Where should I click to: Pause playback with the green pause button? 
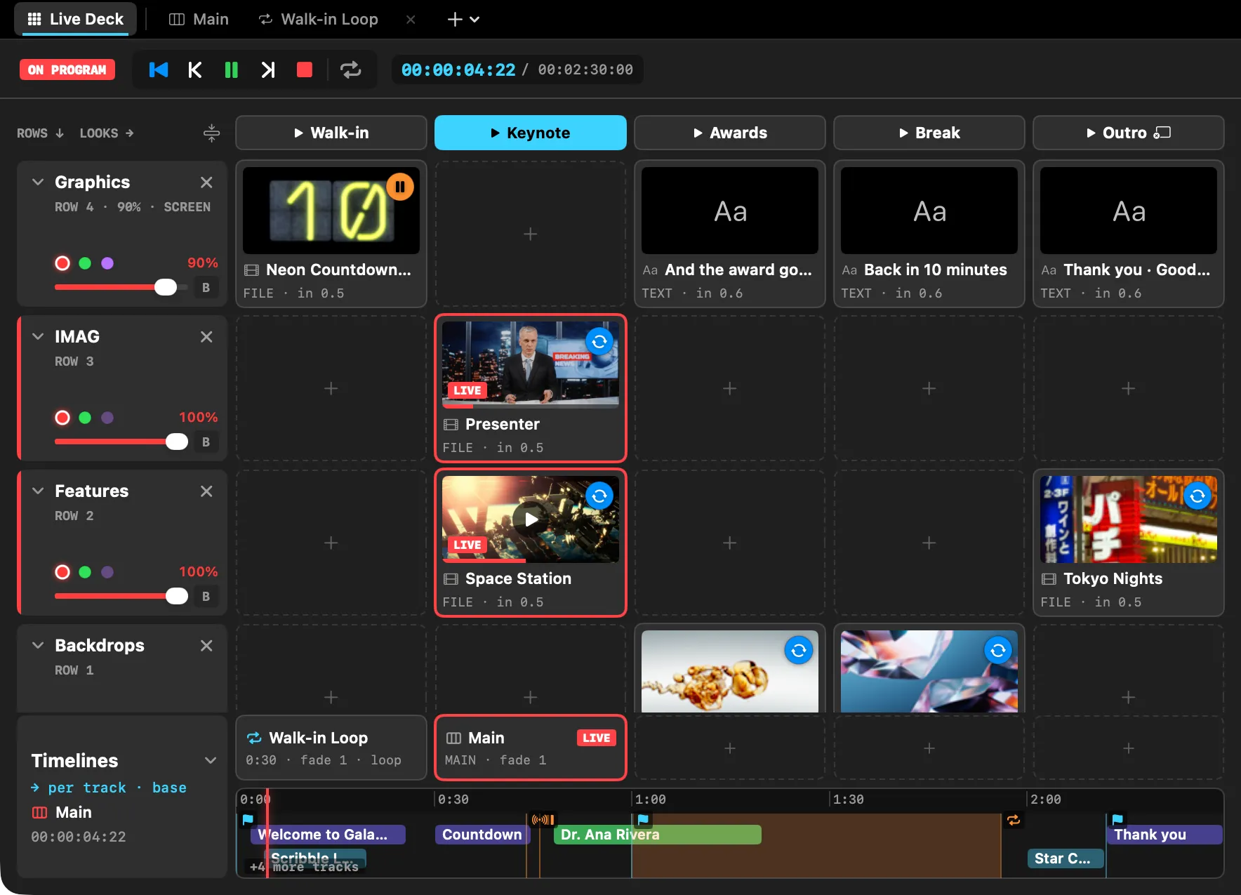click(x=231, y=69)
